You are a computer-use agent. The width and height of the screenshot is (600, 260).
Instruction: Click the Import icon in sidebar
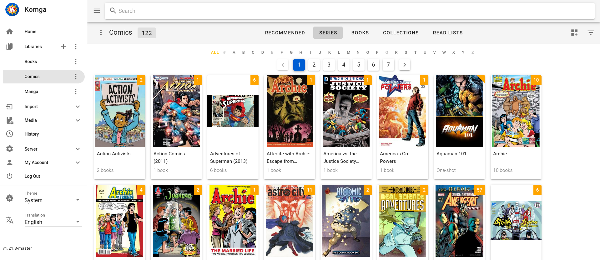pos(10,107)
